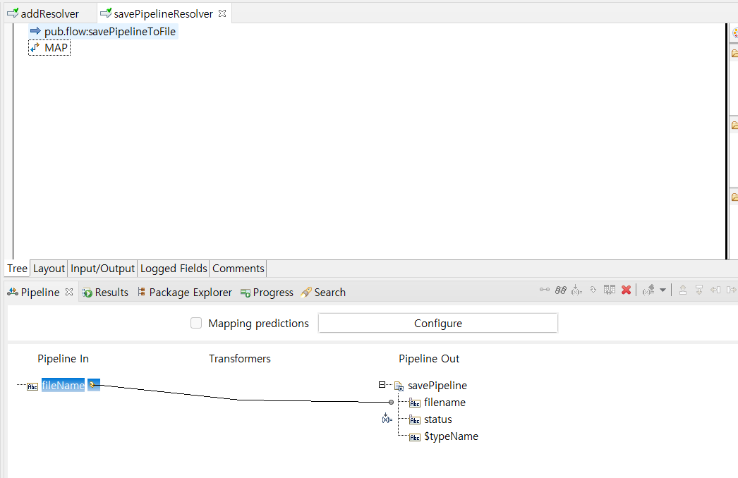The height and width of the screenshot is (478, 738).
Task: Switch to the addResolver editor tab
Action: 49,13
